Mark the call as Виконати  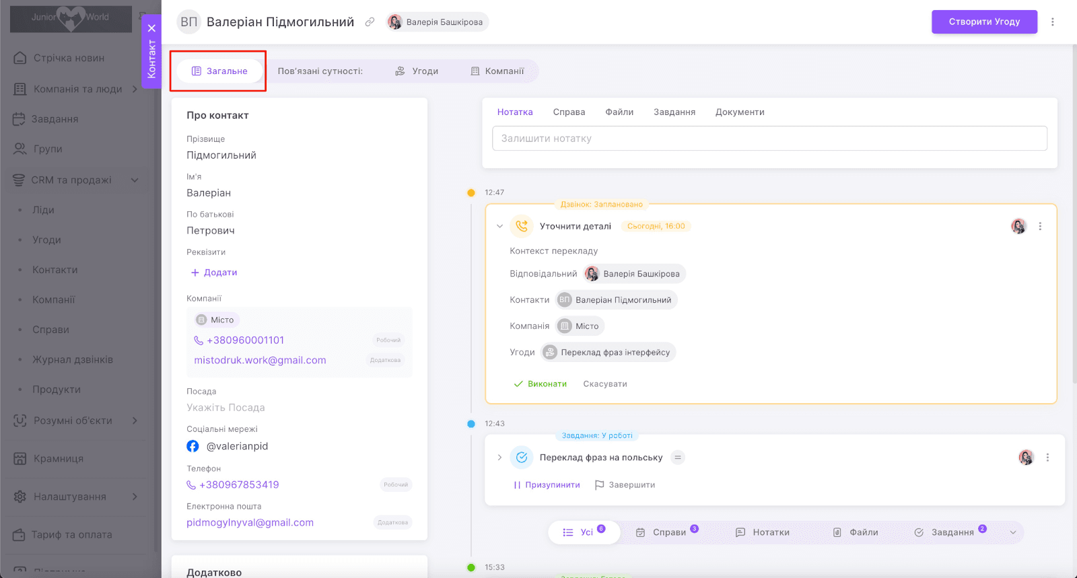click(x=540, y=384)
